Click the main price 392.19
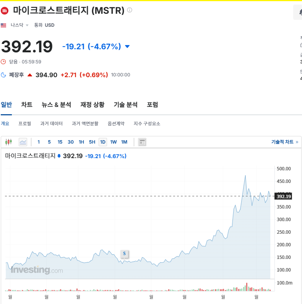302x304 pixels. pyautogui.click(x=27, y=47)
